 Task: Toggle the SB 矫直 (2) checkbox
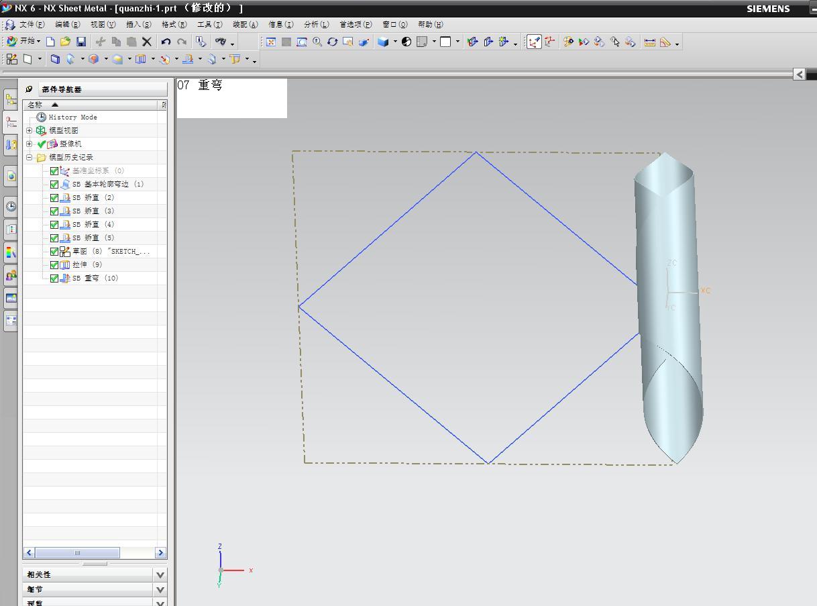click(x=54, y=198)
